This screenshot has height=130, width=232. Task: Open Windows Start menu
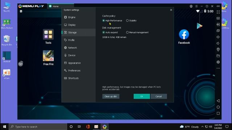(4, 127)
